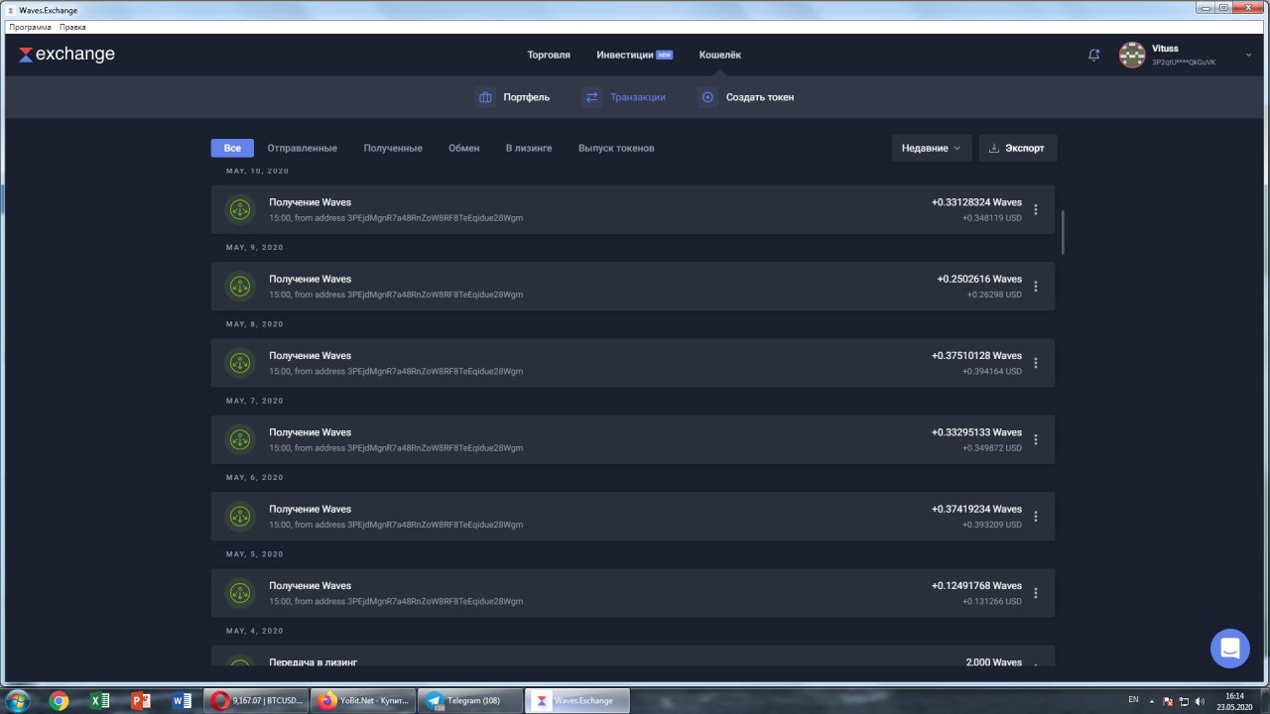
Task: Click the Создать токен plus icon
Action: [x=707, y=97]
